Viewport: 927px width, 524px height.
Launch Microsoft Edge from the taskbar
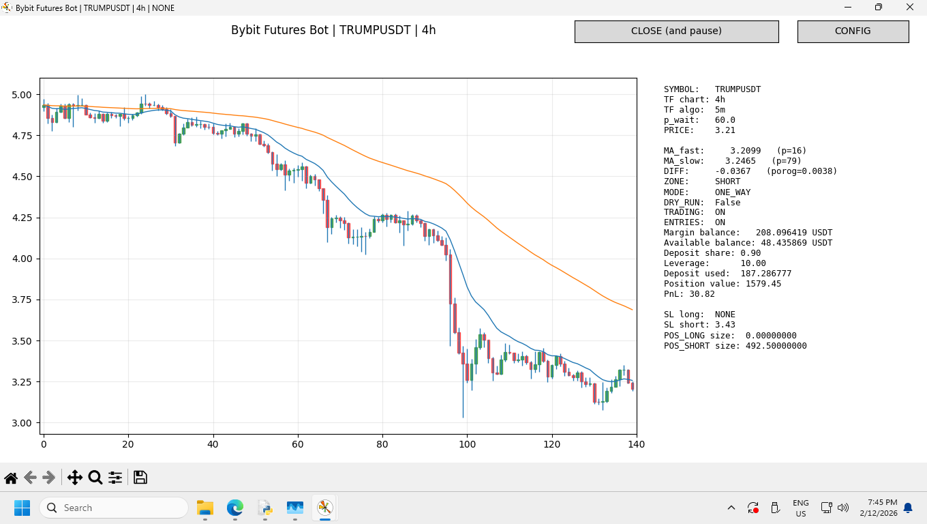coord(235,508)
